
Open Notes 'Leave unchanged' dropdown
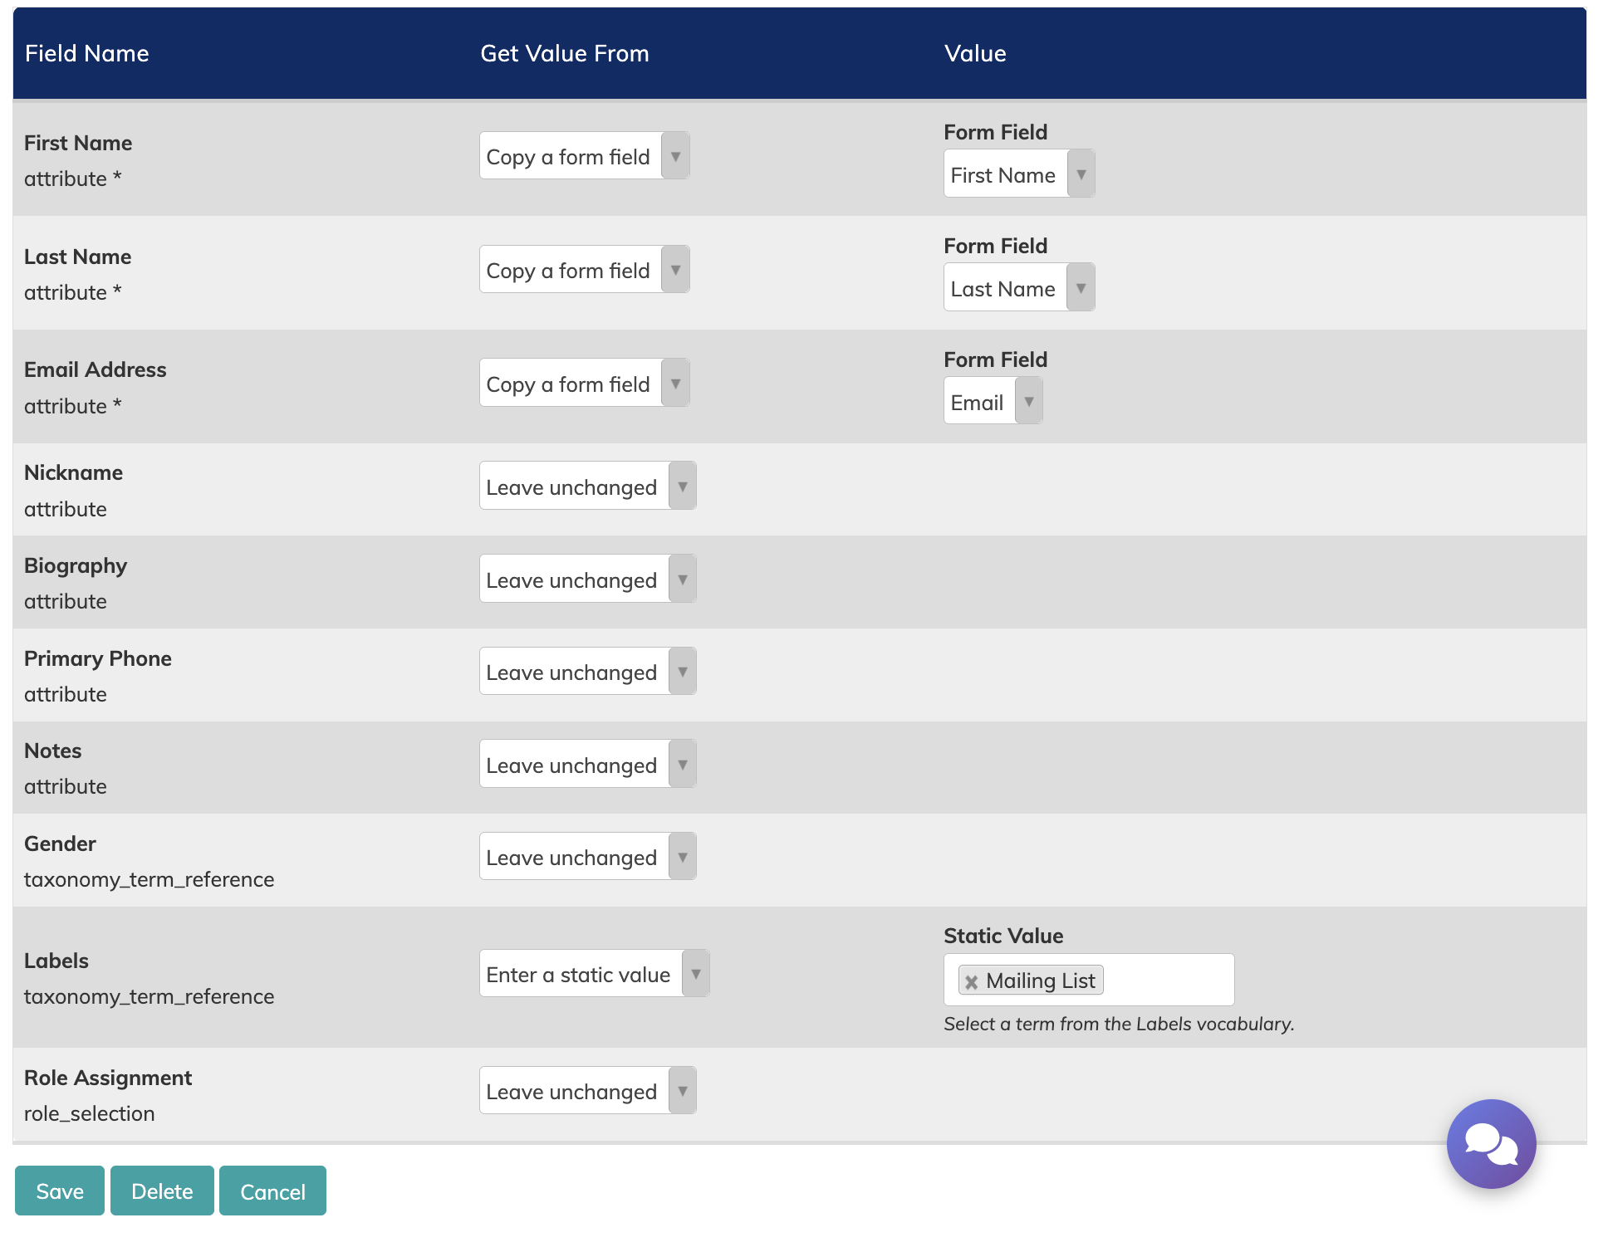point(587,765)
